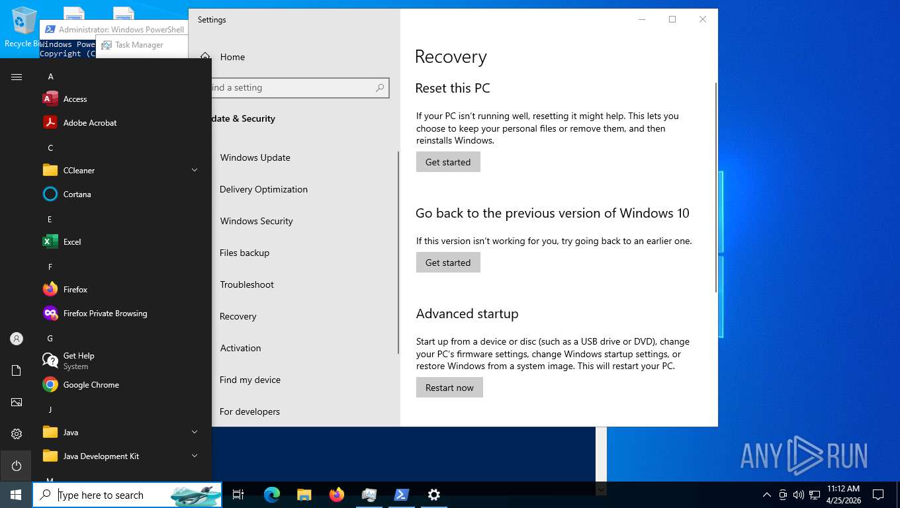Expand the CCleaner folder chevron
The width and height of the screenshot is (900, 508).
click(x=195, y=171)
